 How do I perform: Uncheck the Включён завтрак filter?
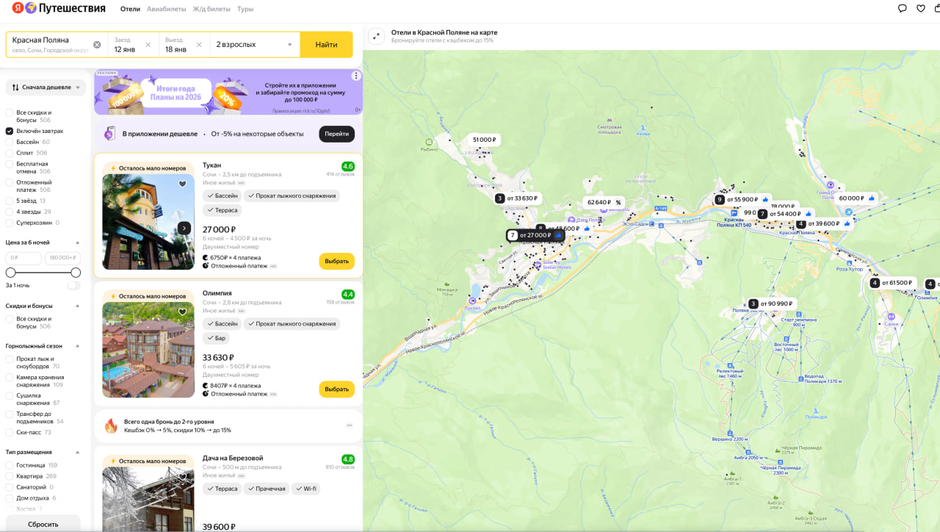click(10, 131)
